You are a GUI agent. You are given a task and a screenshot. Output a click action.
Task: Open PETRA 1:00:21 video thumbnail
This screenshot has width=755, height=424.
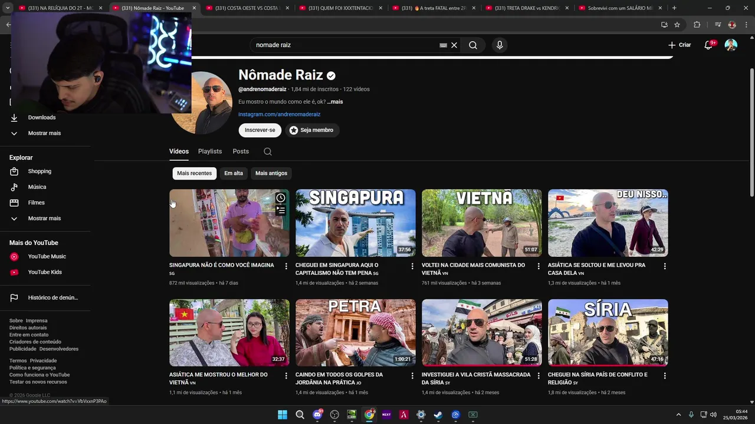[x=356, y=333]
